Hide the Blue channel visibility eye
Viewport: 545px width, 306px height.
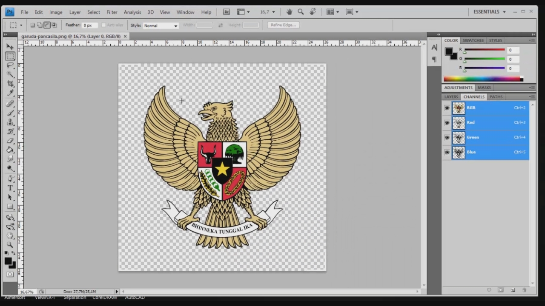[447, 152]
